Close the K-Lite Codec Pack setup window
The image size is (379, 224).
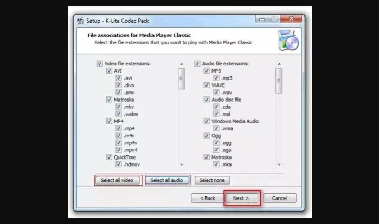point(291,19)
